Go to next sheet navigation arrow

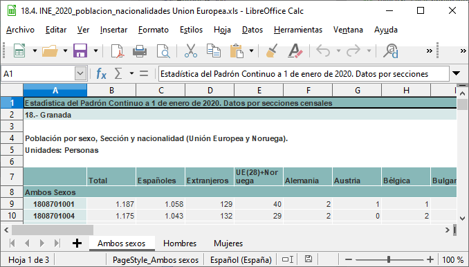(x=42, y=243)
